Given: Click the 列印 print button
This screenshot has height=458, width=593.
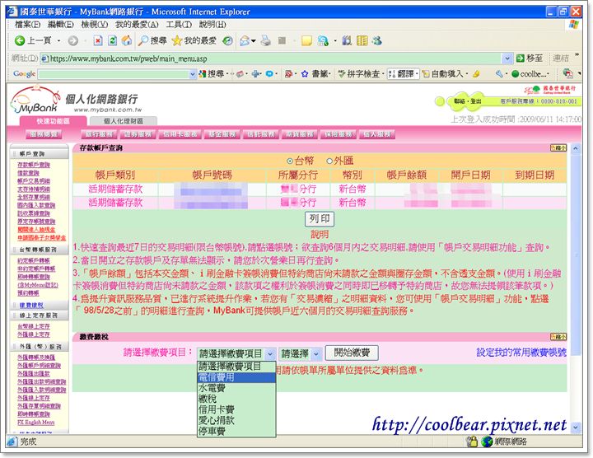Looking at the screenshot, I should click(320, 218).
